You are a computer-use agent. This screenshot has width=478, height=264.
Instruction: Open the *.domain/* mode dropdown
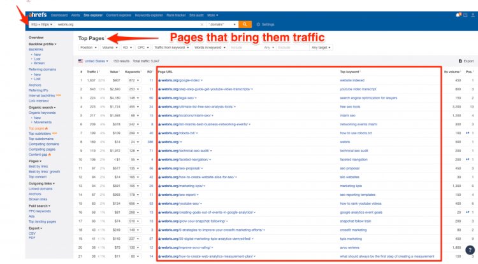[x=222, y=24]
